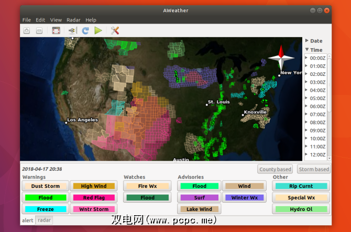Viewport: 351px width, 232px height.
Task: Open the Edit menu
Action: (x=40, y=20)
